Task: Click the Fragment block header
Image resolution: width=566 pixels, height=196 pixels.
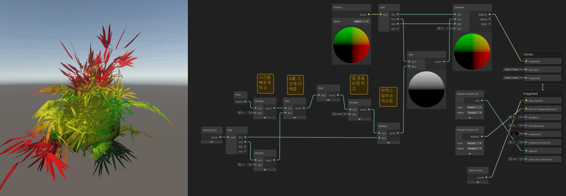Action: tap(530, 94)
